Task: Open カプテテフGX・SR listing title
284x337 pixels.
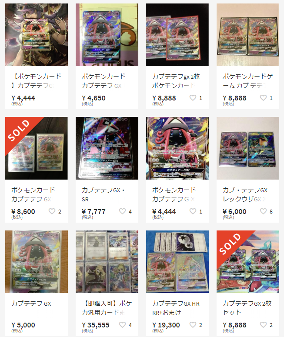Action: click(103, 194)
